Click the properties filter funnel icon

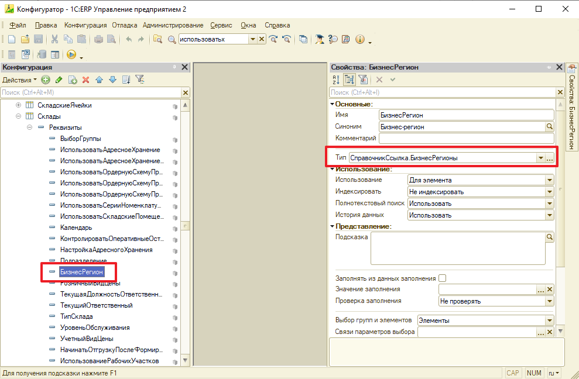coord(363,80)
